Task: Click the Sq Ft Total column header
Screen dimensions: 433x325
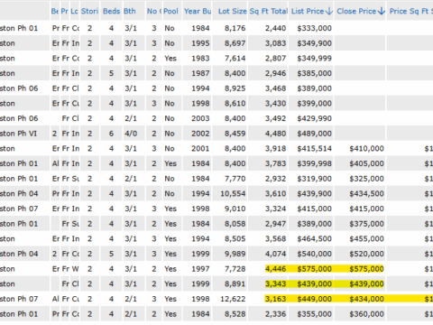Action: point(269,11)
